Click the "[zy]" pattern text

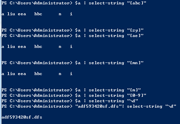tap(135, 30)
